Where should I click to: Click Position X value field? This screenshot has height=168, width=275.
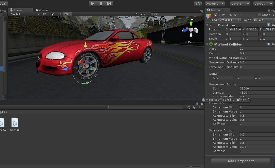[x=235, y=30]
